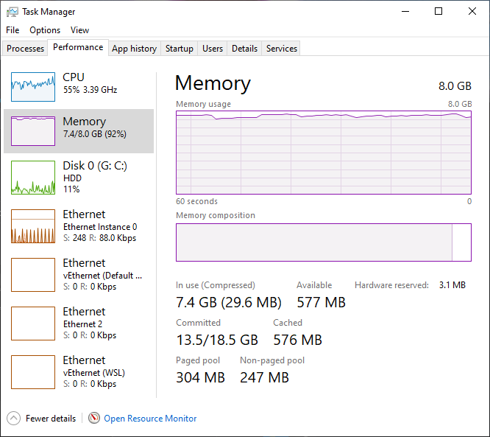Screen dimensions: 490x437
Task: Click the S: 248 R: 88.0 Kbps reading
Action: pyautogui.click(x=99, y=238)
